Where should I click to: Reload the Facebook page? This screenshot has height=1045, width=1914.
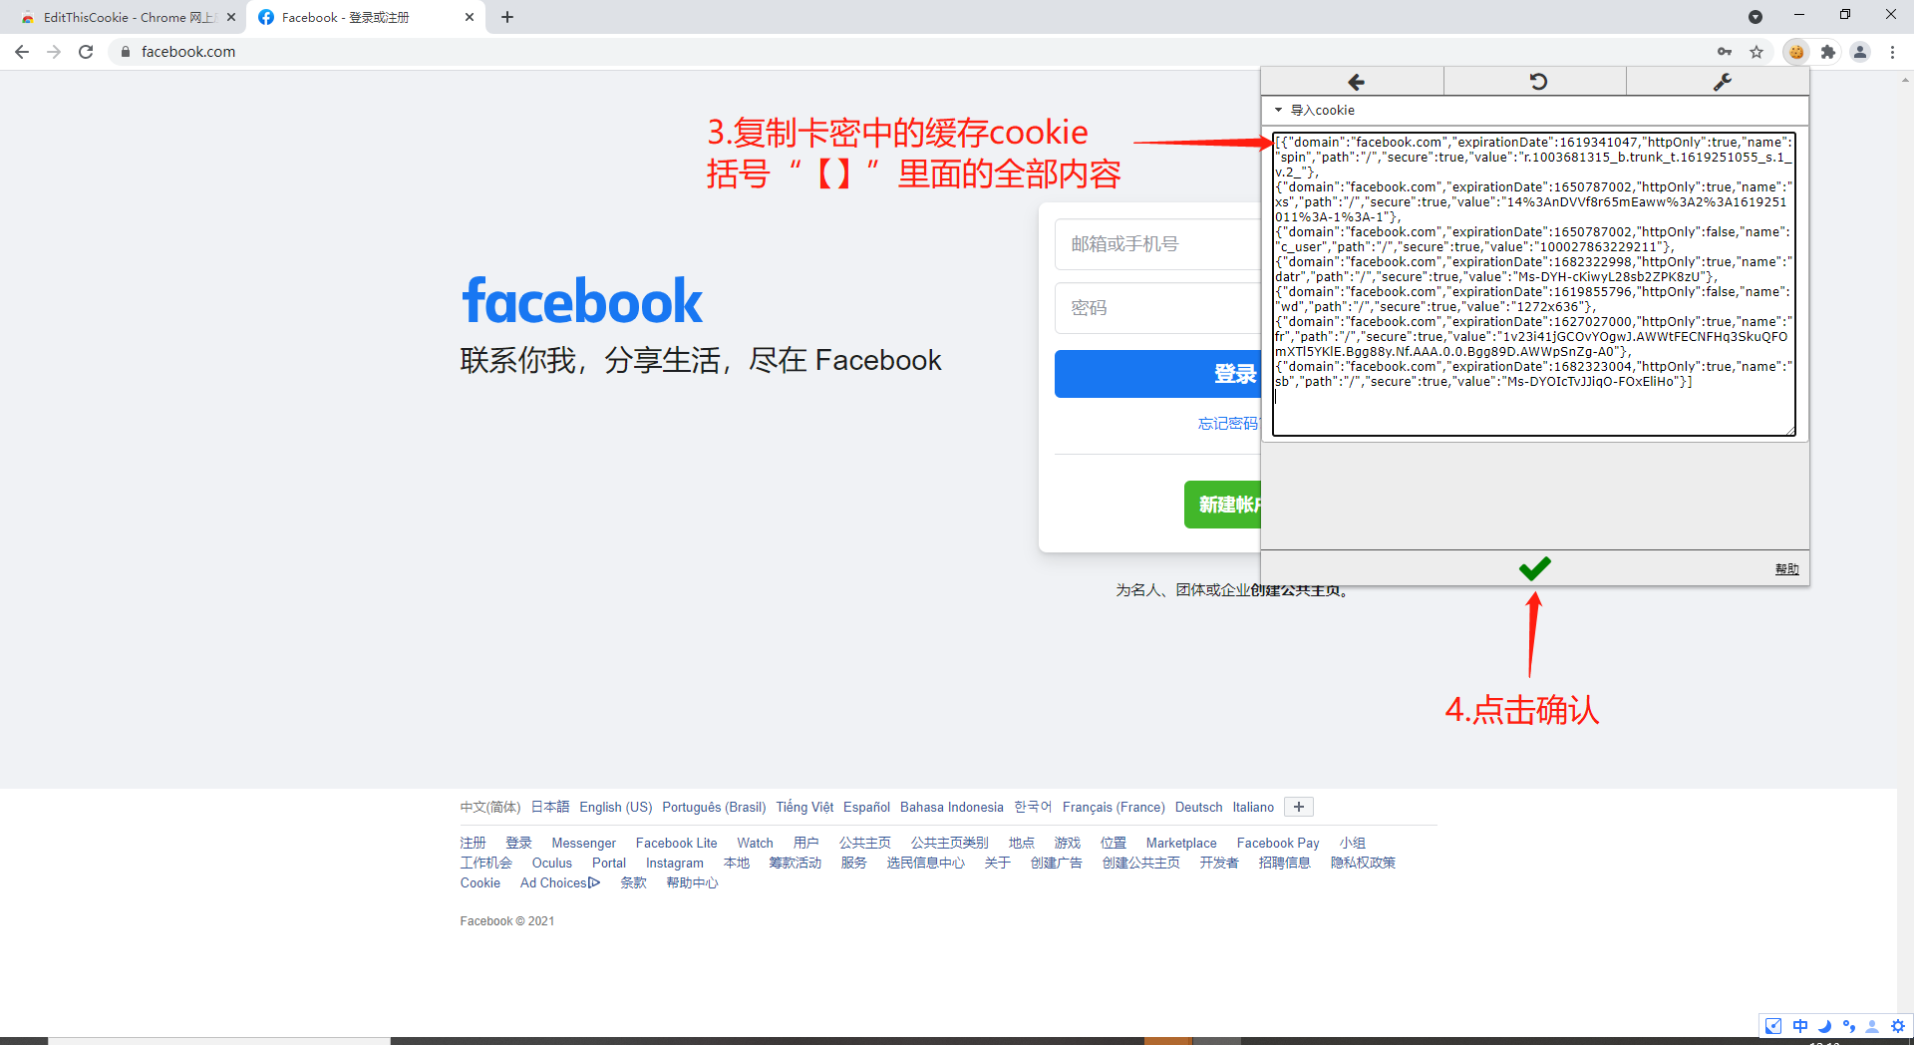click(x=86, y=52)
